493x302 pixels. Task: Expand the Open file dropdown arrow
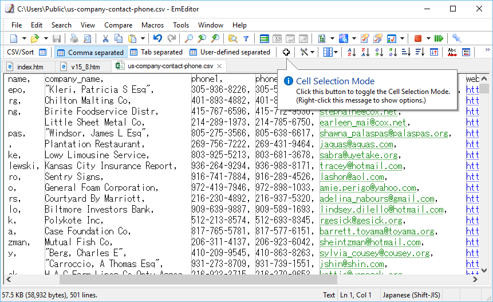[46, 39]
